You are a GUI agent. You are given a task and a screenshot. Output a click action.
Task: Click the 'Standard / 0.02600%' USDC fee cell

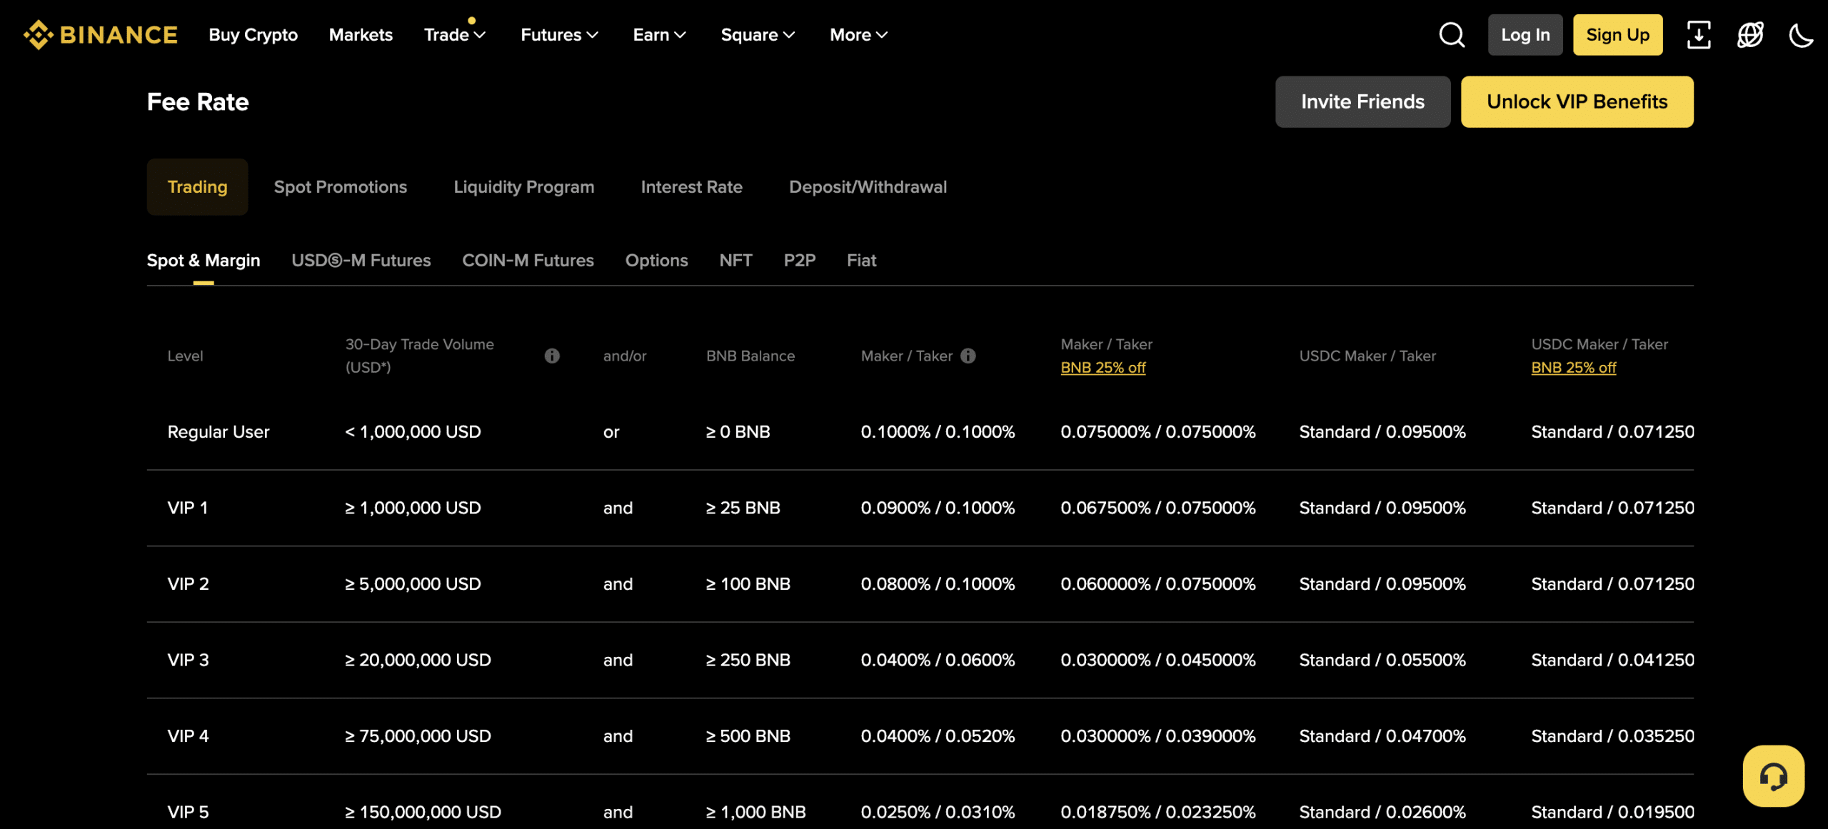pyautogui.click(x=1382, y=812)
